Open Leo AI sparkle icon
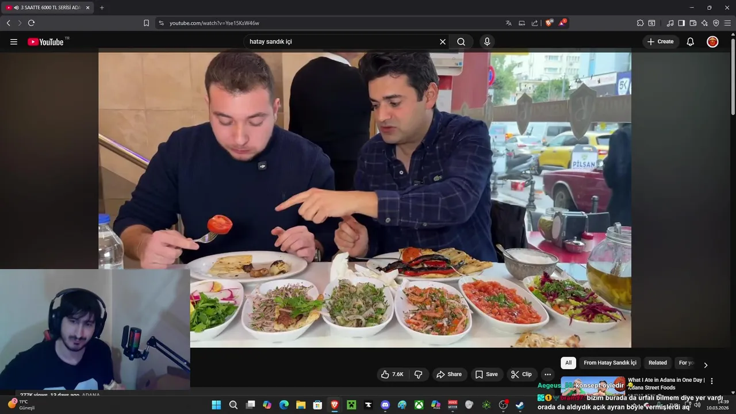 click(x=704, y=23)
